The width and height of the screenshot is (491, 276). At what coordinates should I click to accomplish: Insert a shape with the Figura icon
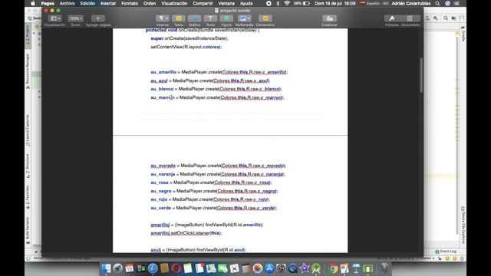(226, 18)
